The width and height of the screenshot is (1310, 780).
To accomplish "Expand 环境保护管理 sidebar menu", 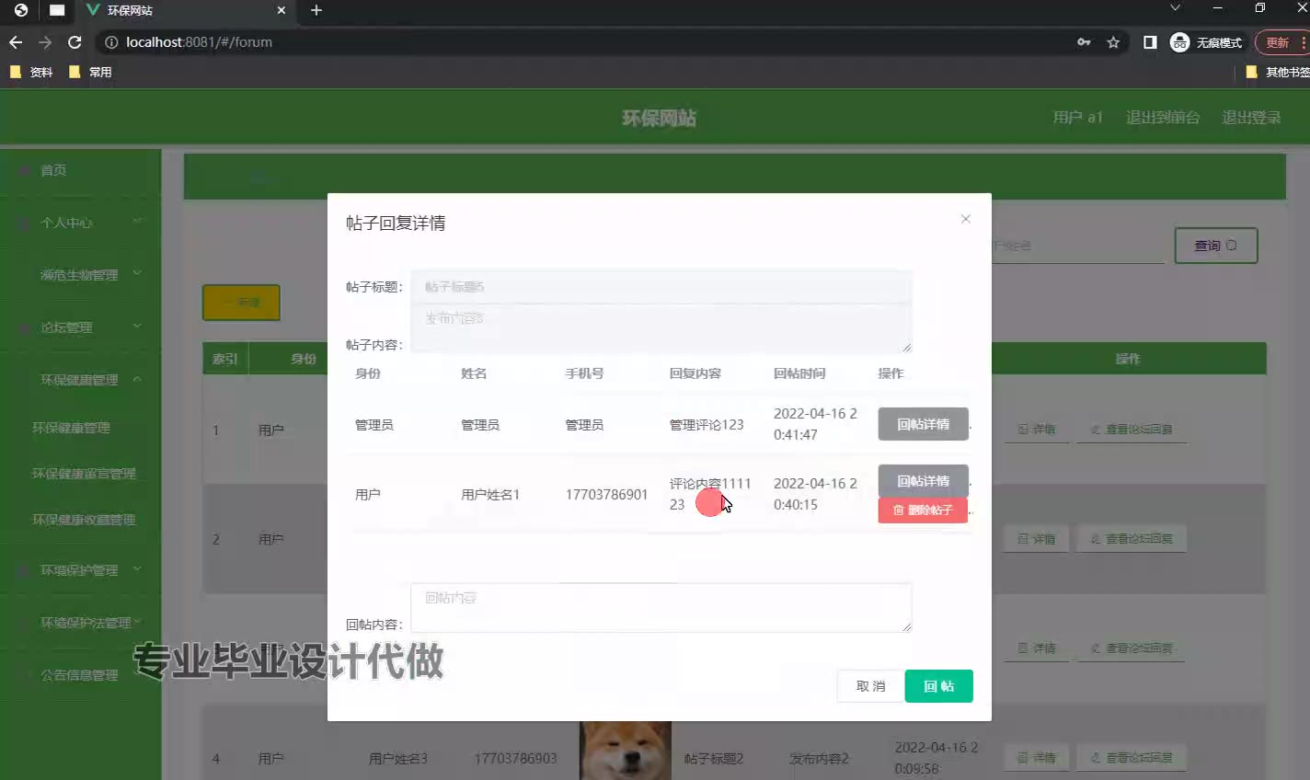I will [81, 570].
